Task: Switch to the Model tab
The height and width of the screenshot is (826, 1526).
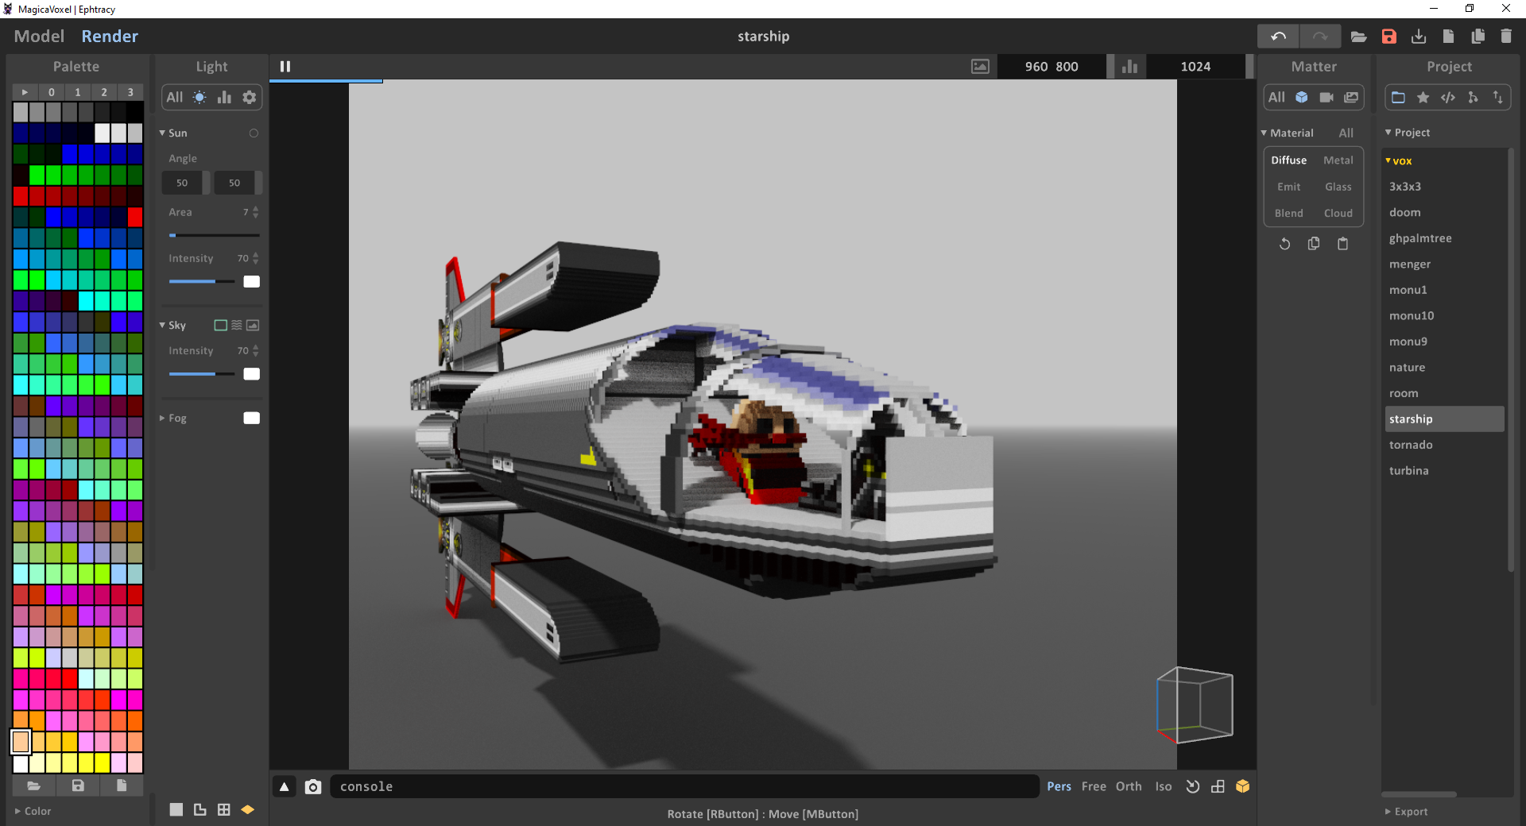Action: click(x=39, y=37)
